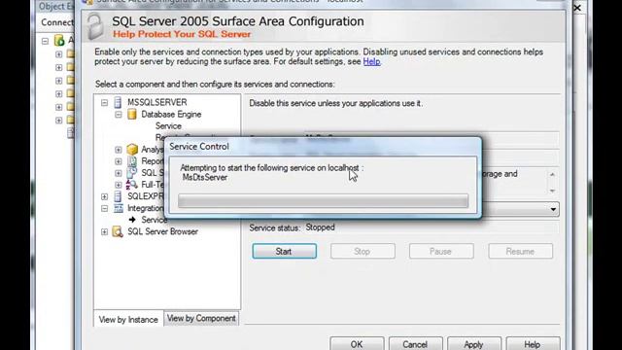Viewport: 622px width, 350px height.
Task: Click the Service Control dialog title
Action: click(x=199, y=147)
